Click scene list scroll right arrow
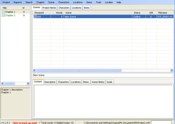The image size is (175, 124). point(172,70)
